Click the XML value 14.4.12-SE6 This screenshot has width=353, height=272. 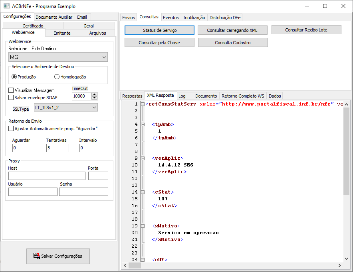coord(176,165)
